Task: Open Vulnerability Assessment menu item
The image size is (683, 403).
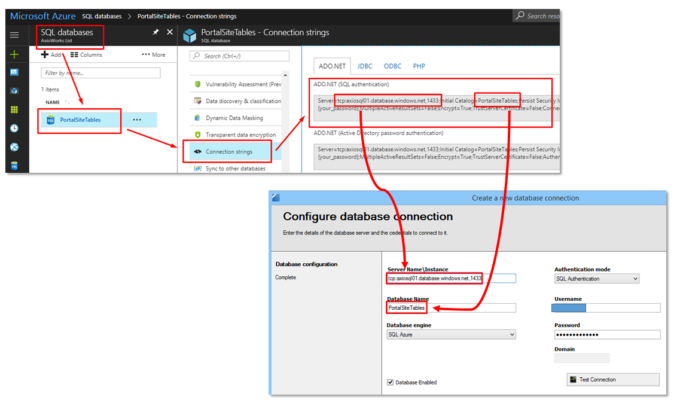Action: (235, 84)
